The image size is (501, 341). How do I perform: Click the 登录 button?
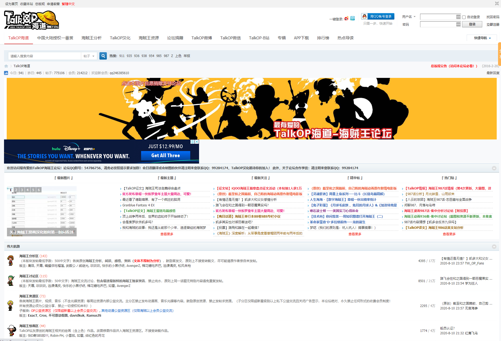(x=472, y=24)
